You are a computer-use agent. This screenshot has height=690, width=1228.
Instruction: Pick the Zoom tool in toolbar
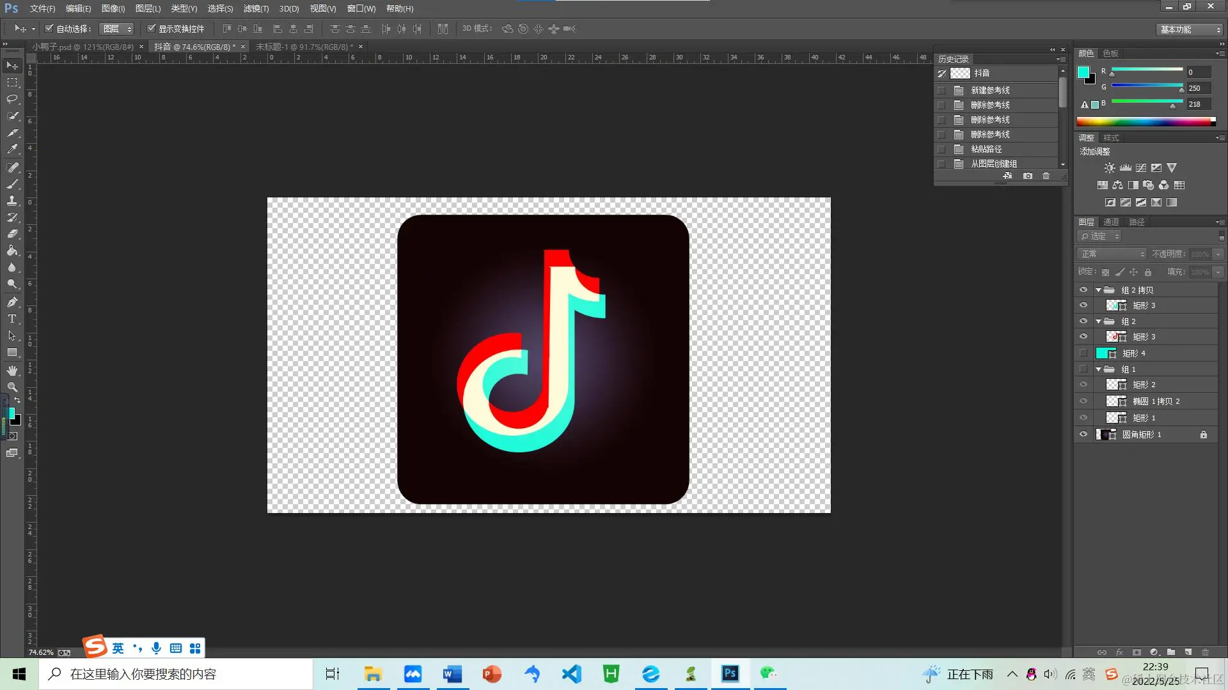(12, 387)
